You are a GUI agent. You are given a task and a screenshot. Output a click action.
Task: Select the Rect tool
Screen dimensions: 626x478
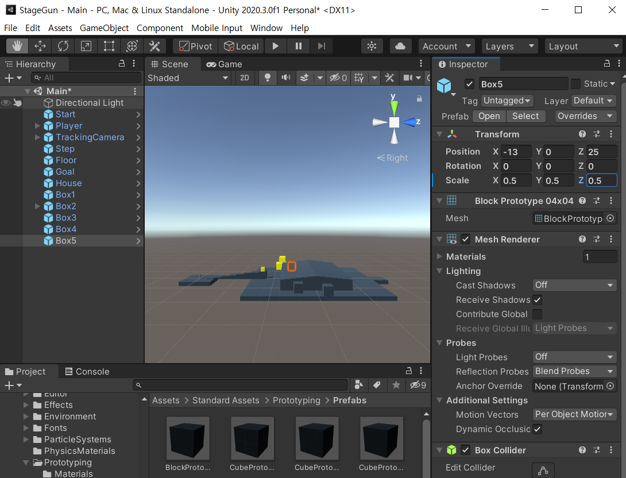pos(109,47)
